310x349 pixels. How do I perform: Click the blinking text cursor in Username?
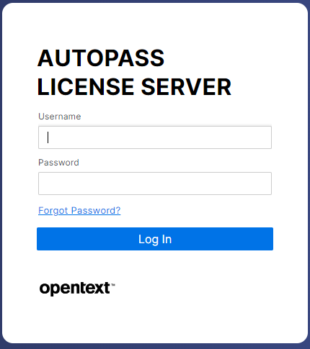pyautogui.click(x=48, y=137)
